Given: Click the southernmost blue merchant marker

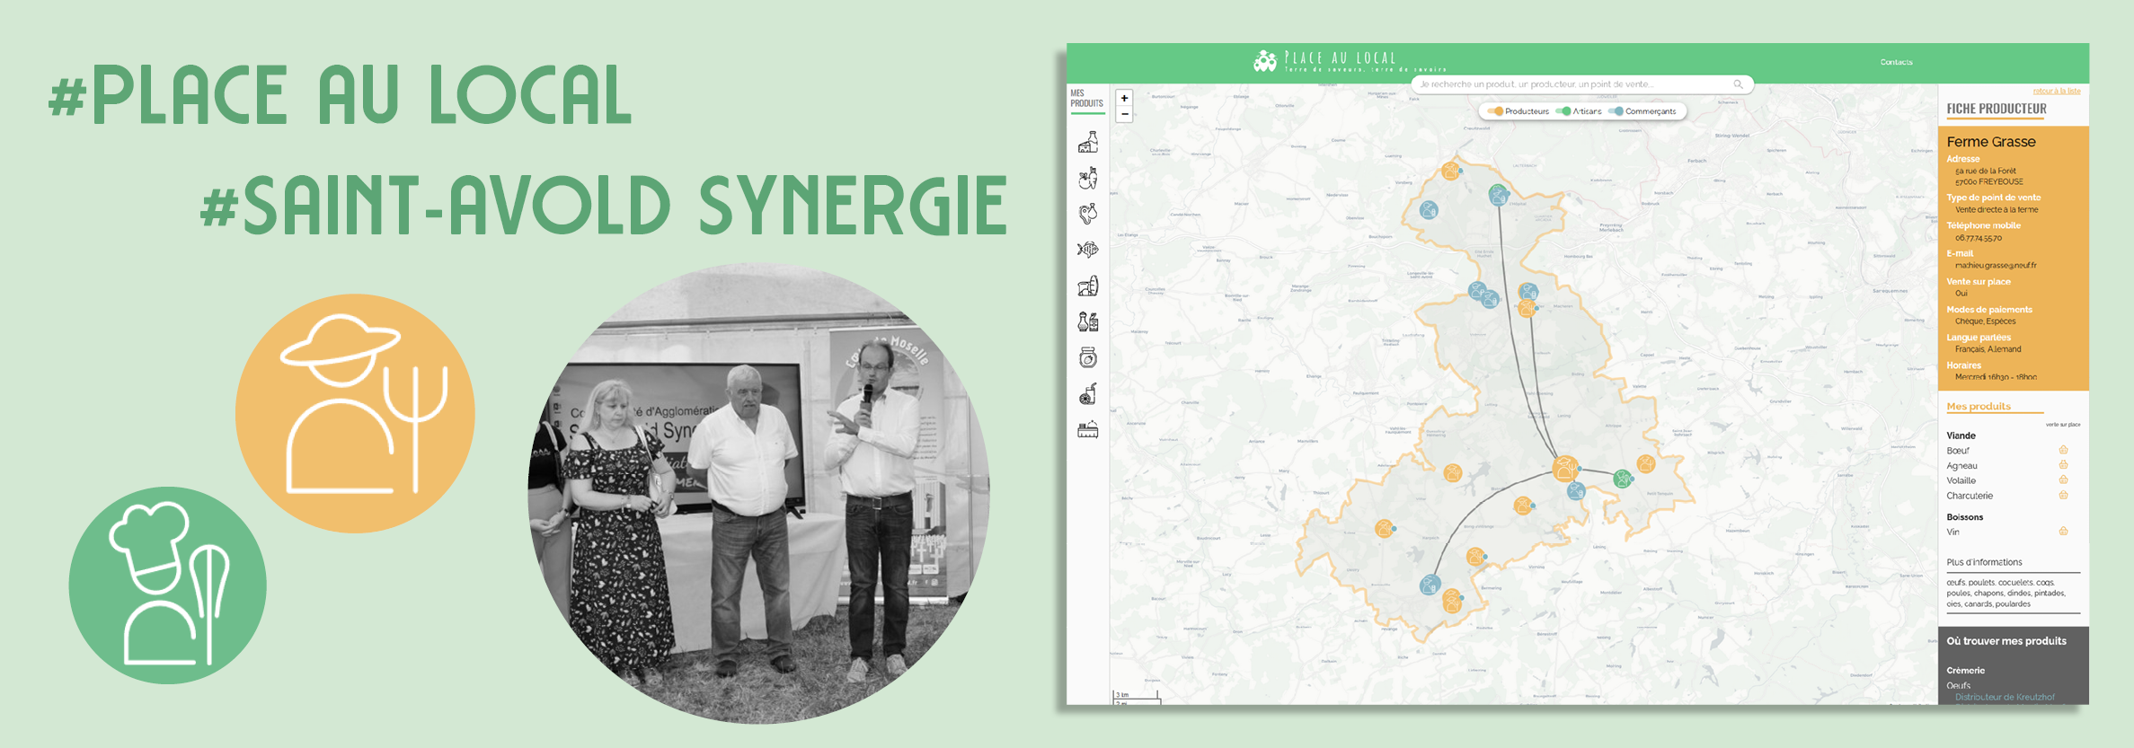Looking at the screenshot, I should (1430, 585).
